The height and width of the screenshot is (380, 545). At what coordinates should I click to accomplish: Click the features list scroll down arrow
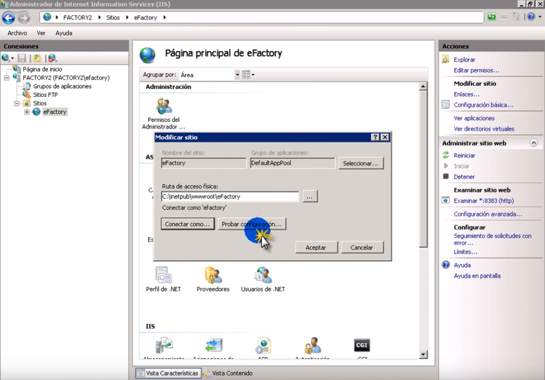click(x=423, y=355)
